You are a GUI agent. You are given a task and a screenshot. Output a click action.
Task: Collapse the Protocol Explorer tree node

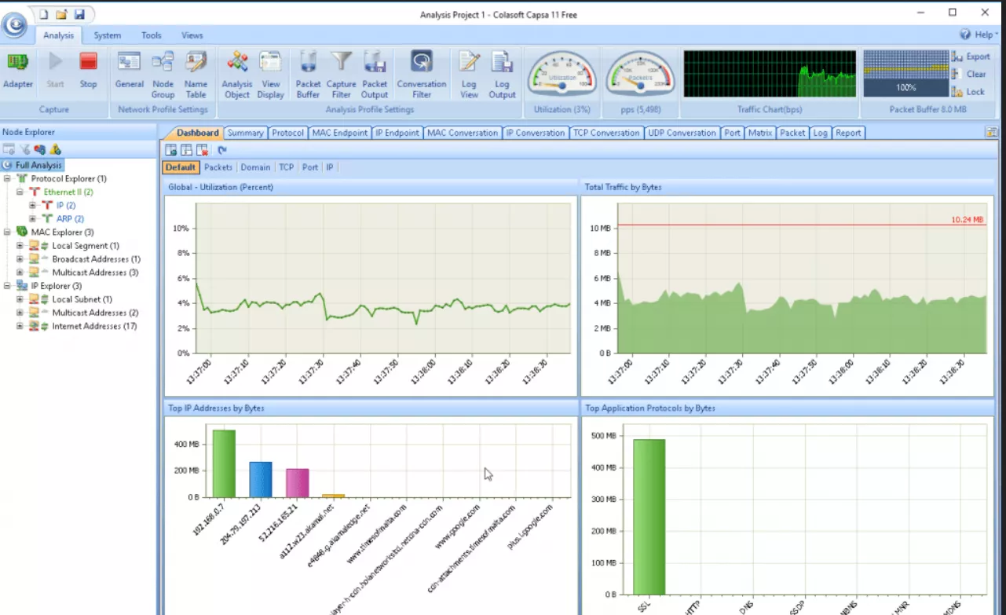point(7,179)
